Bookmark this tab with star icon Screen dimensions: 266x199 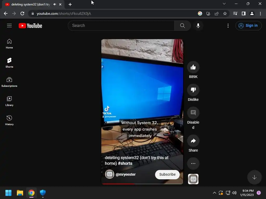(225, 13)
